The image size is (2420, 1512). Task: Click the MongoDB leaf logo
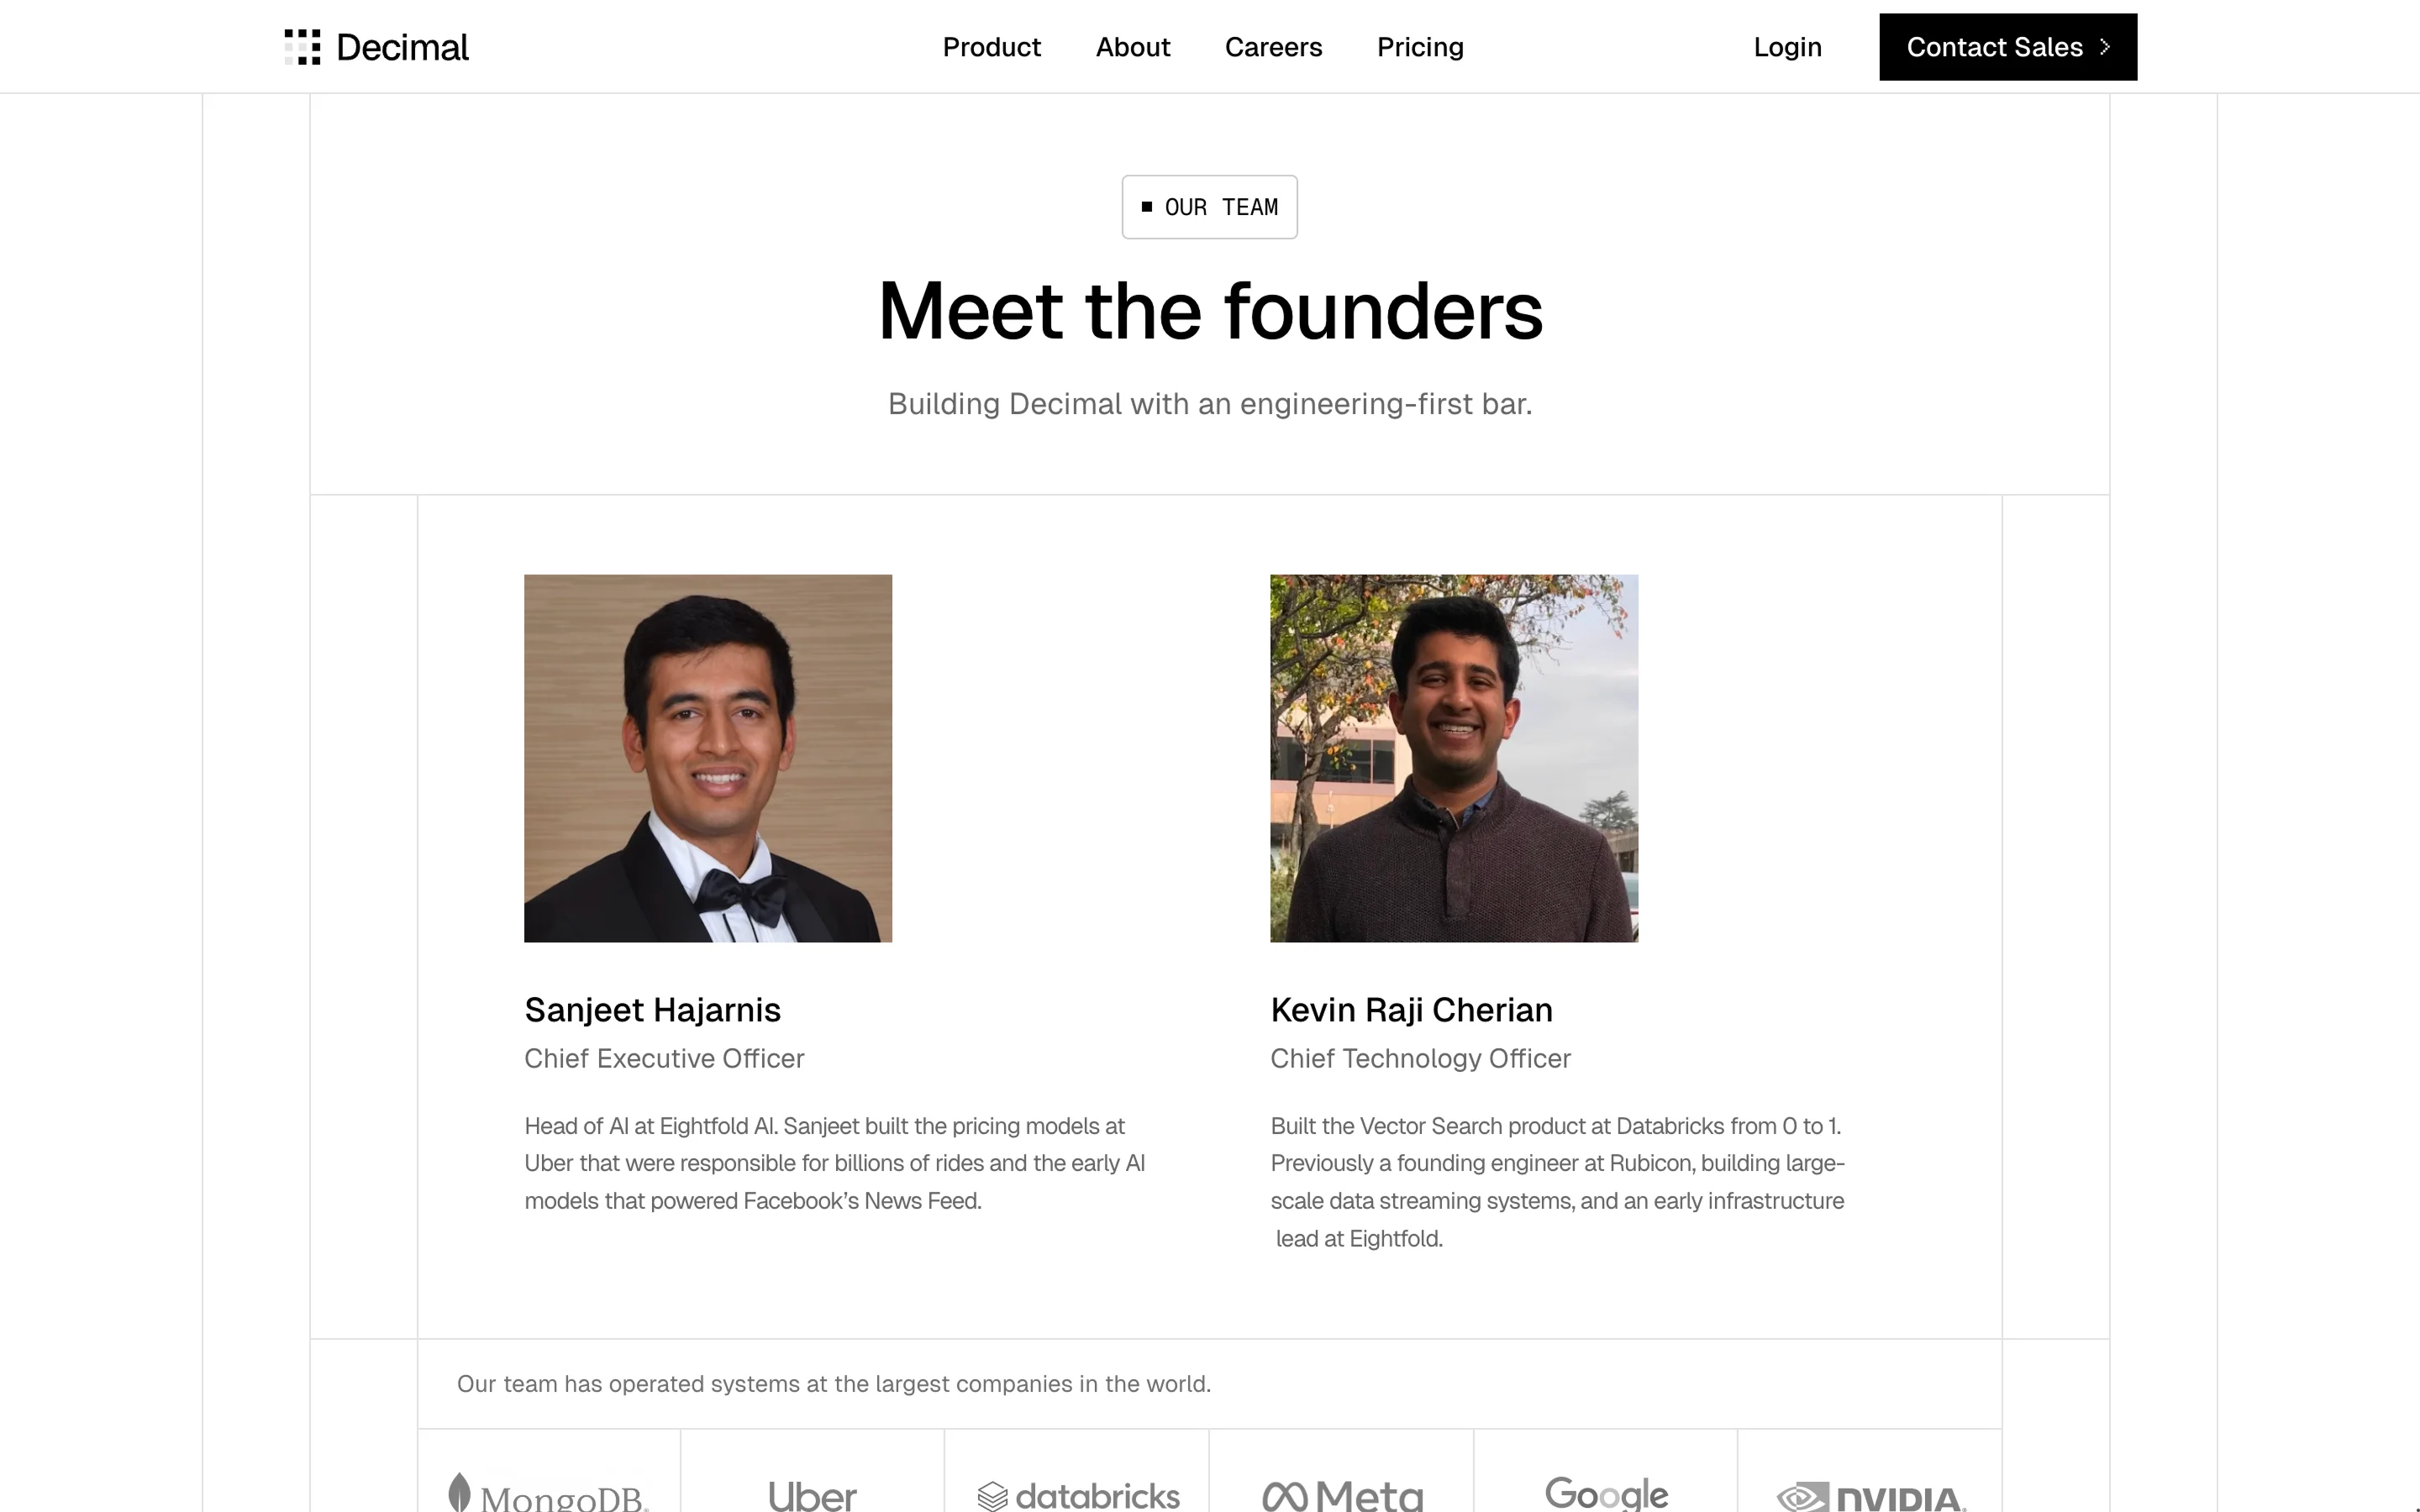pos(460,1492)
